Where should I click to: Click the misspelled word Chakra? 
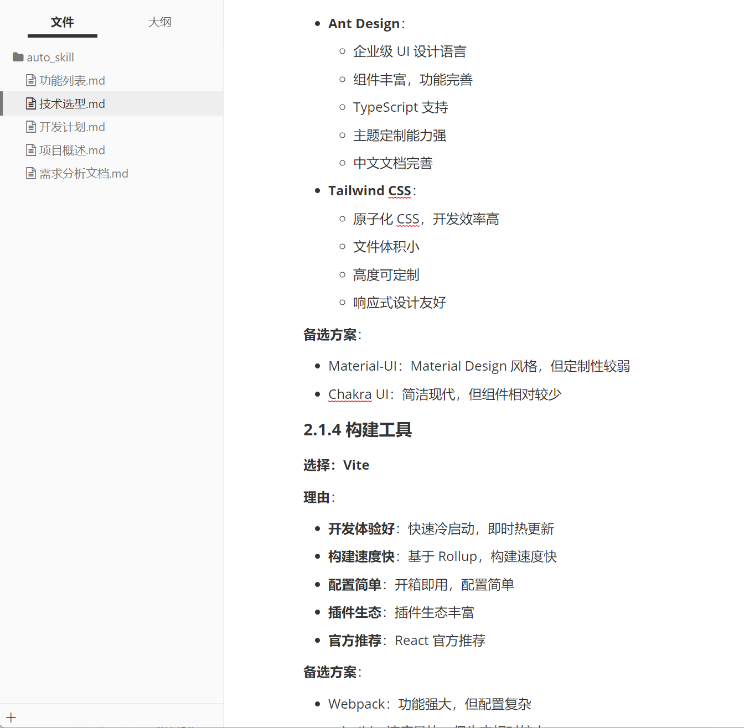349,394
